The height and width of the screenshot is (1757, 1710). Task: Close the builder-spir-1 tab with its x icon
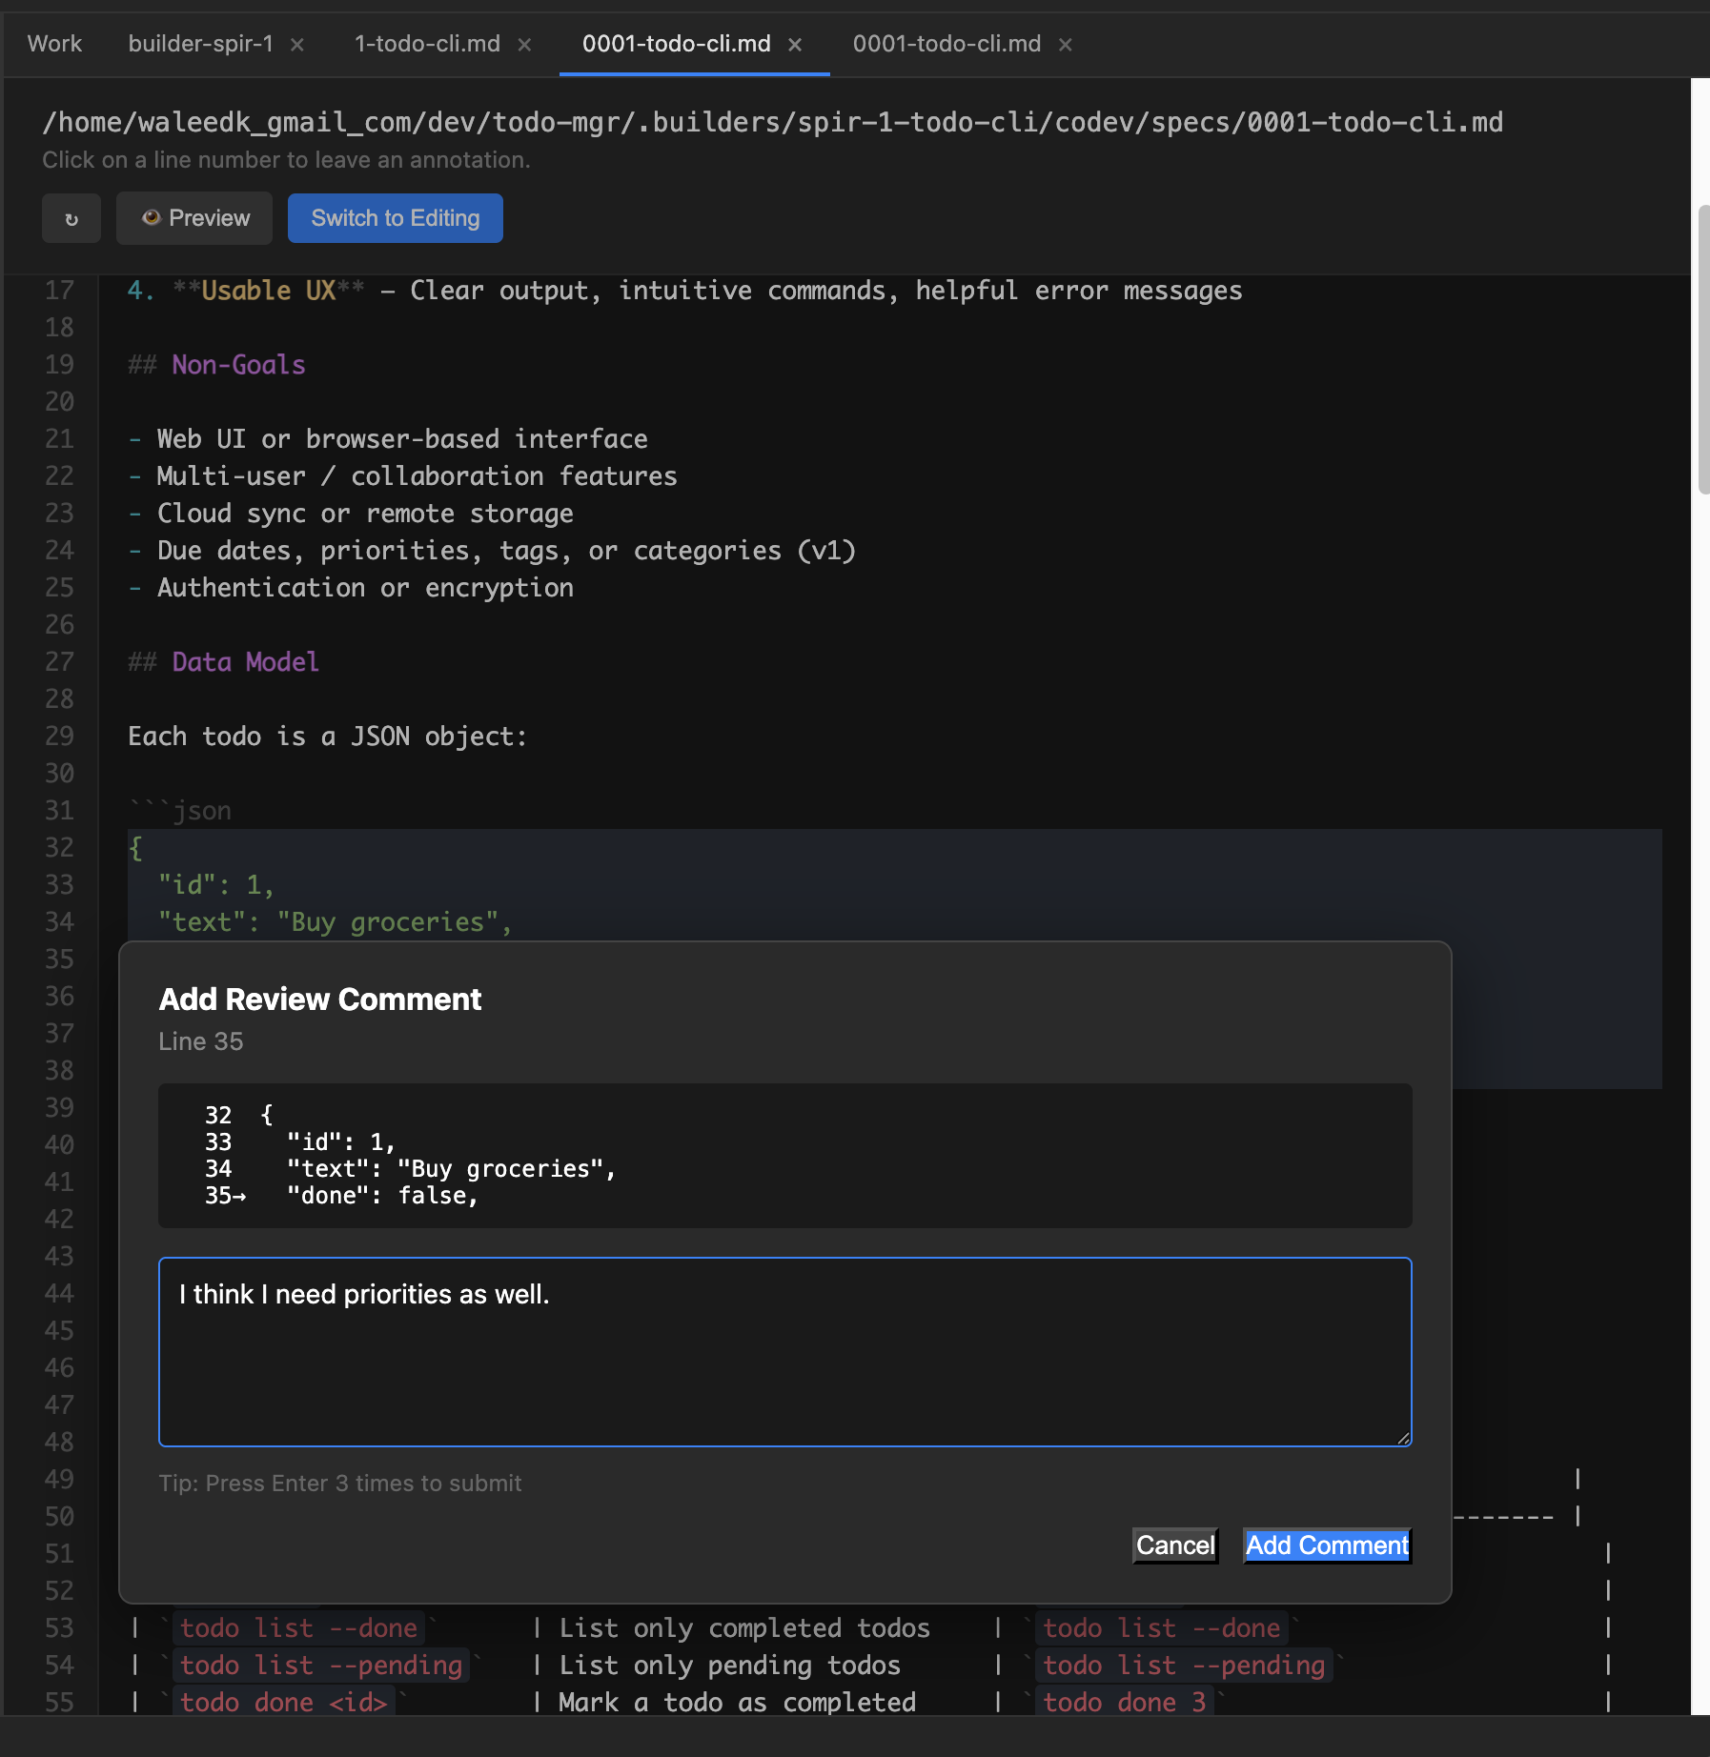coord(296,44)
